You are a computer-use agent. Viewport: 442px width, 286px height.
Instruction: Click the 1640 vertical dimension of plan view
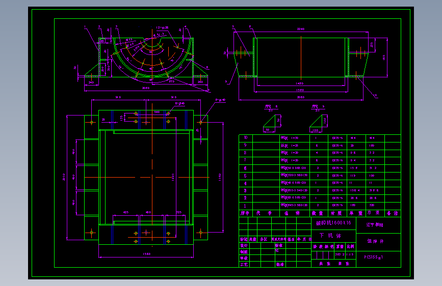pos(220,177)
